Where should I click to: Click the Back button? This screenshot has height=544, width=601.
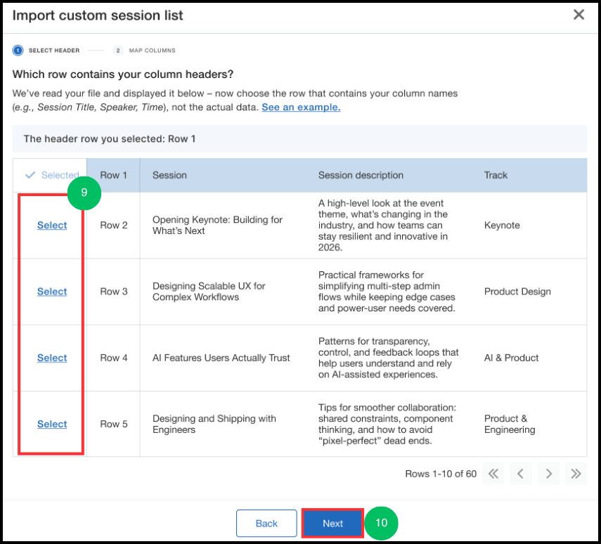266,524
